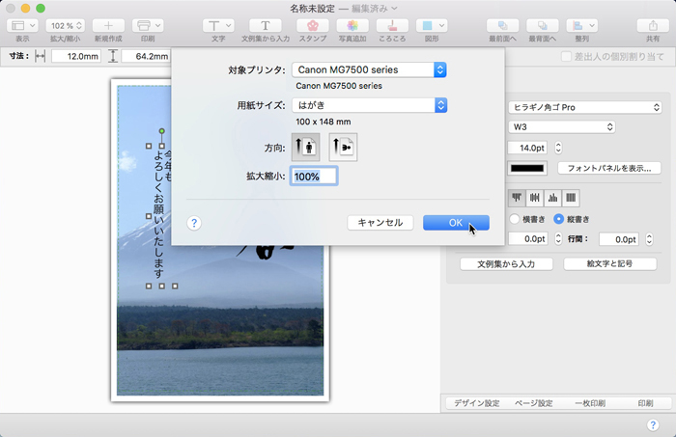Click the 写真追加 (add photo) toolbar icon

352,25
